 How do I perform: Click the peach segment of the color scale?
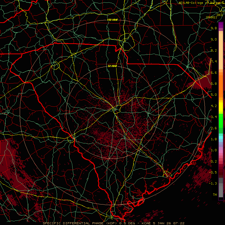click(221, 52)
